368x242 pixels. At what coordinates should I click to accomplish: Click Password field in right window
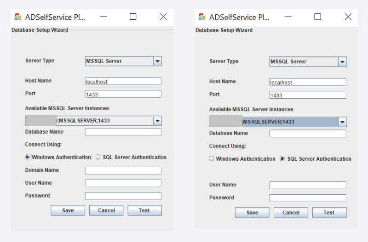(307, 198)
